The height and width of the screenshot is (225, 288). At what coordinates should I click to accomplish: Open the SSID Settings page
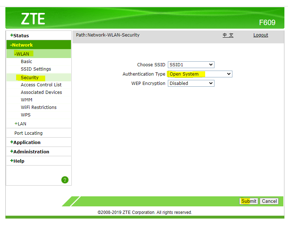[x=36, y=69]
